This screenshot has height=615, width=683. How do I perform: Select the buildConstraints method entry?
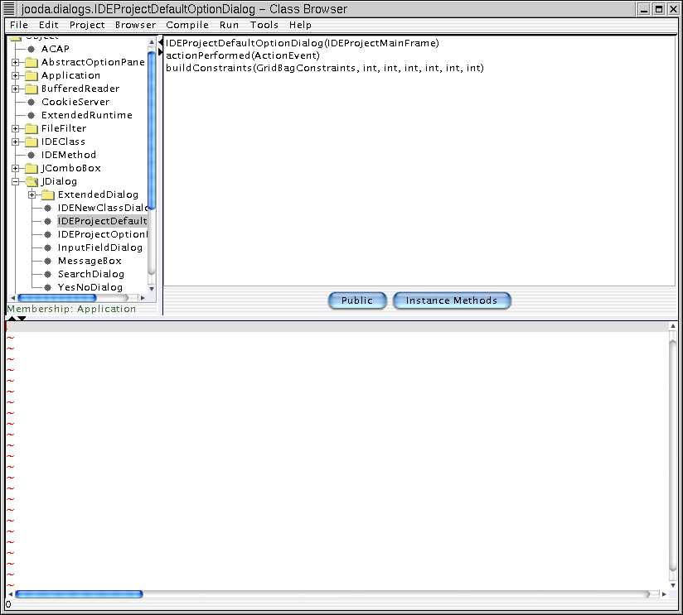(325, 68)
